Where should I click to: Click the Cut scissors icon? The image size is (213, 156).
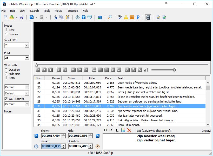coord(55,17)
